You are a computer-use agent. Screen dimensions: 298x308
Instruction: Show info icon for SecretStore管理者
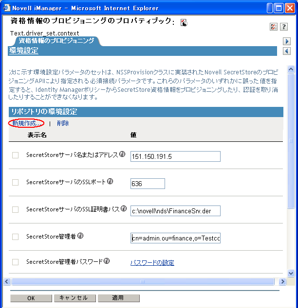(x=80, y=236)
